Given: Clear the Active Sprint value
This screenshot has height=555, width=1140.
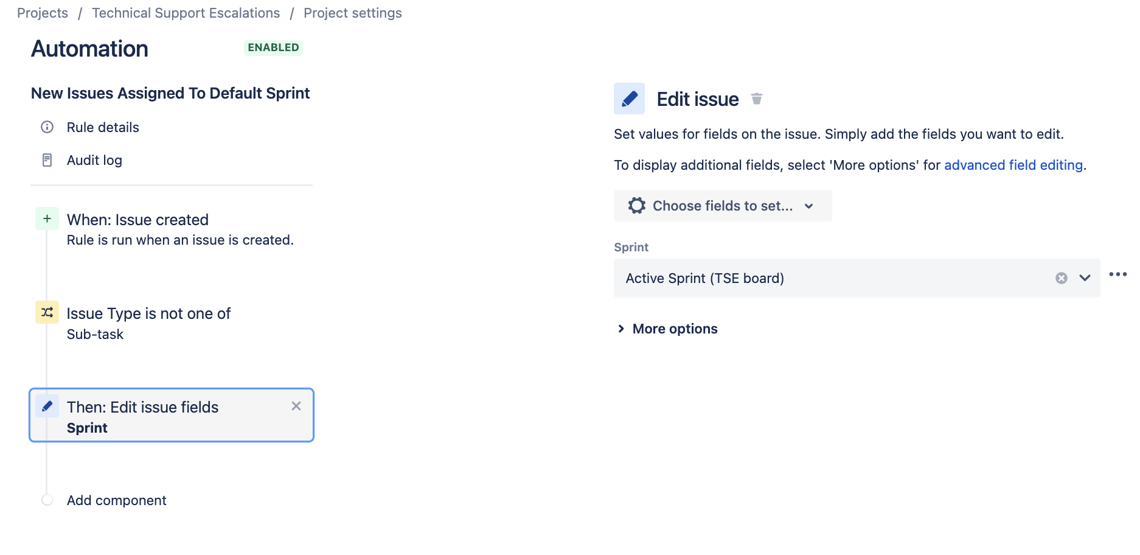Looking at the screenshot, I should 1061,278.
